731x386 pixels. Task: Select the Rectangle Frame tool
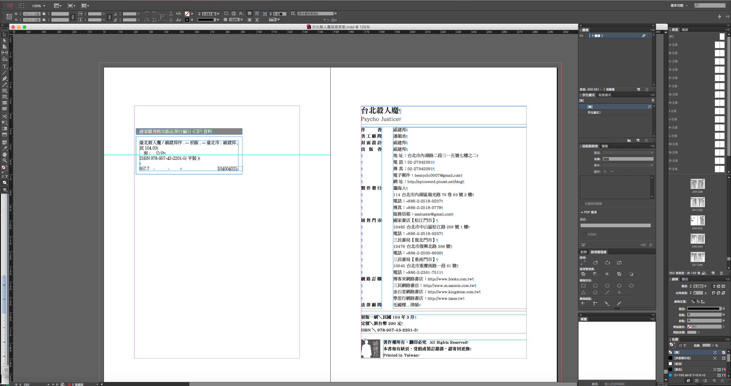[x=5, y=91]
